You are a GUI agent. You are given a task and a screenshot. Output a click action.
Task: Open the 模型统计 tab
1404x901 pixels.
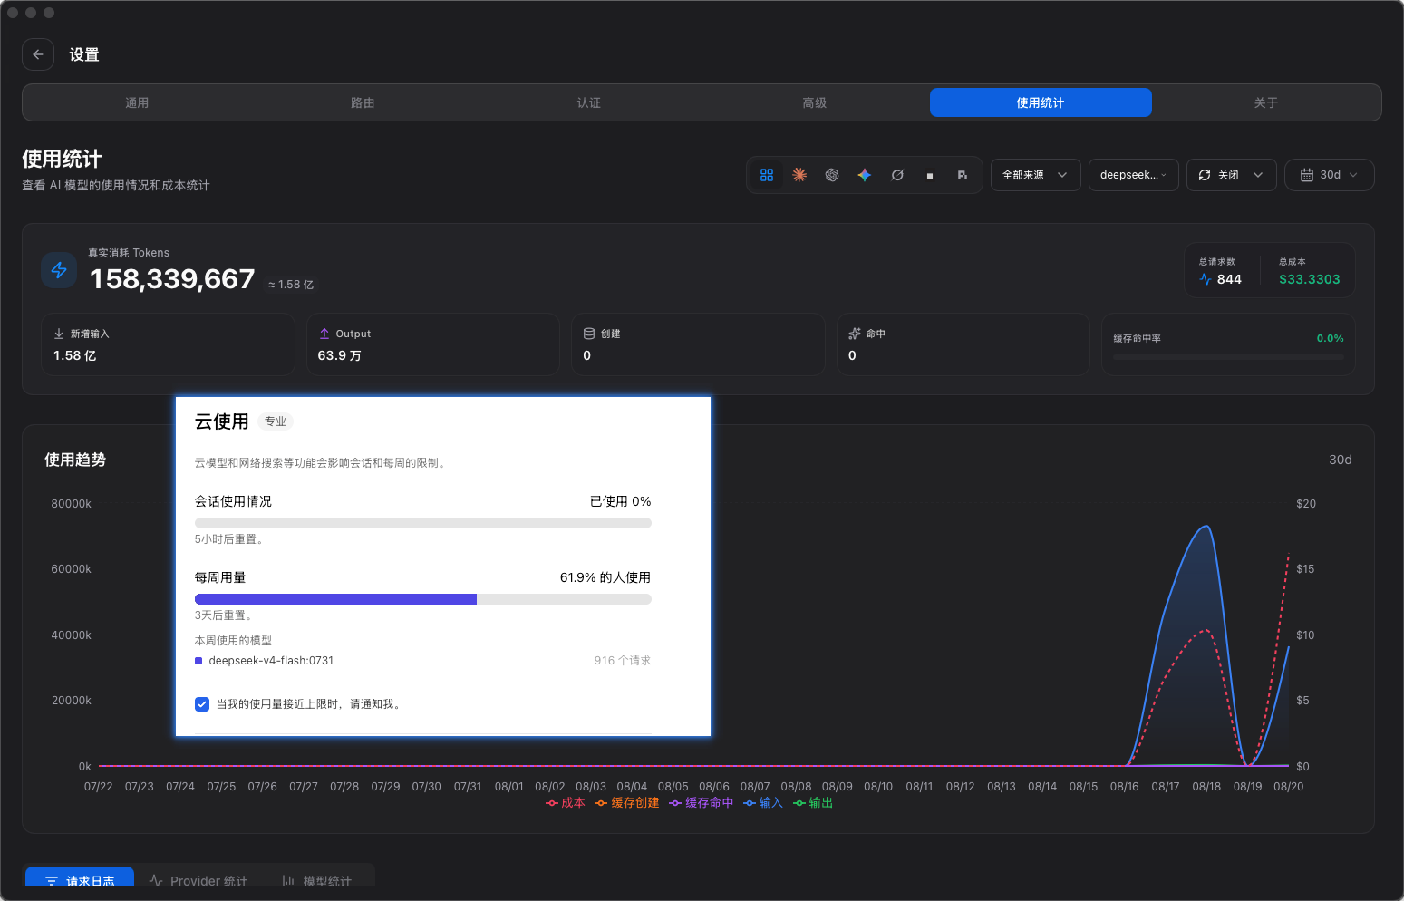point(317,880)
